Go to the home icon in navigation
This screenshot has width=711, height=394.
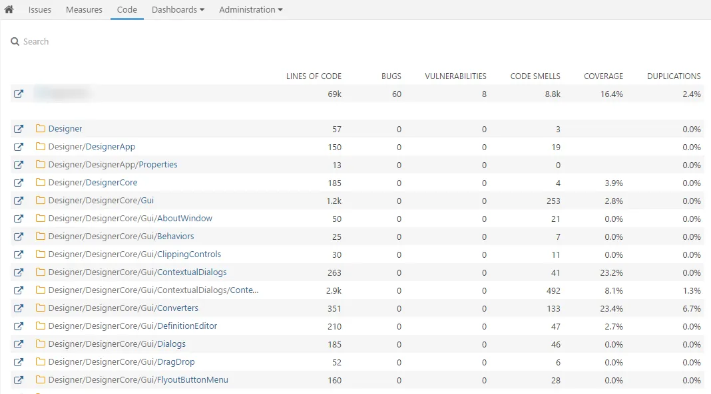point(9,9)
